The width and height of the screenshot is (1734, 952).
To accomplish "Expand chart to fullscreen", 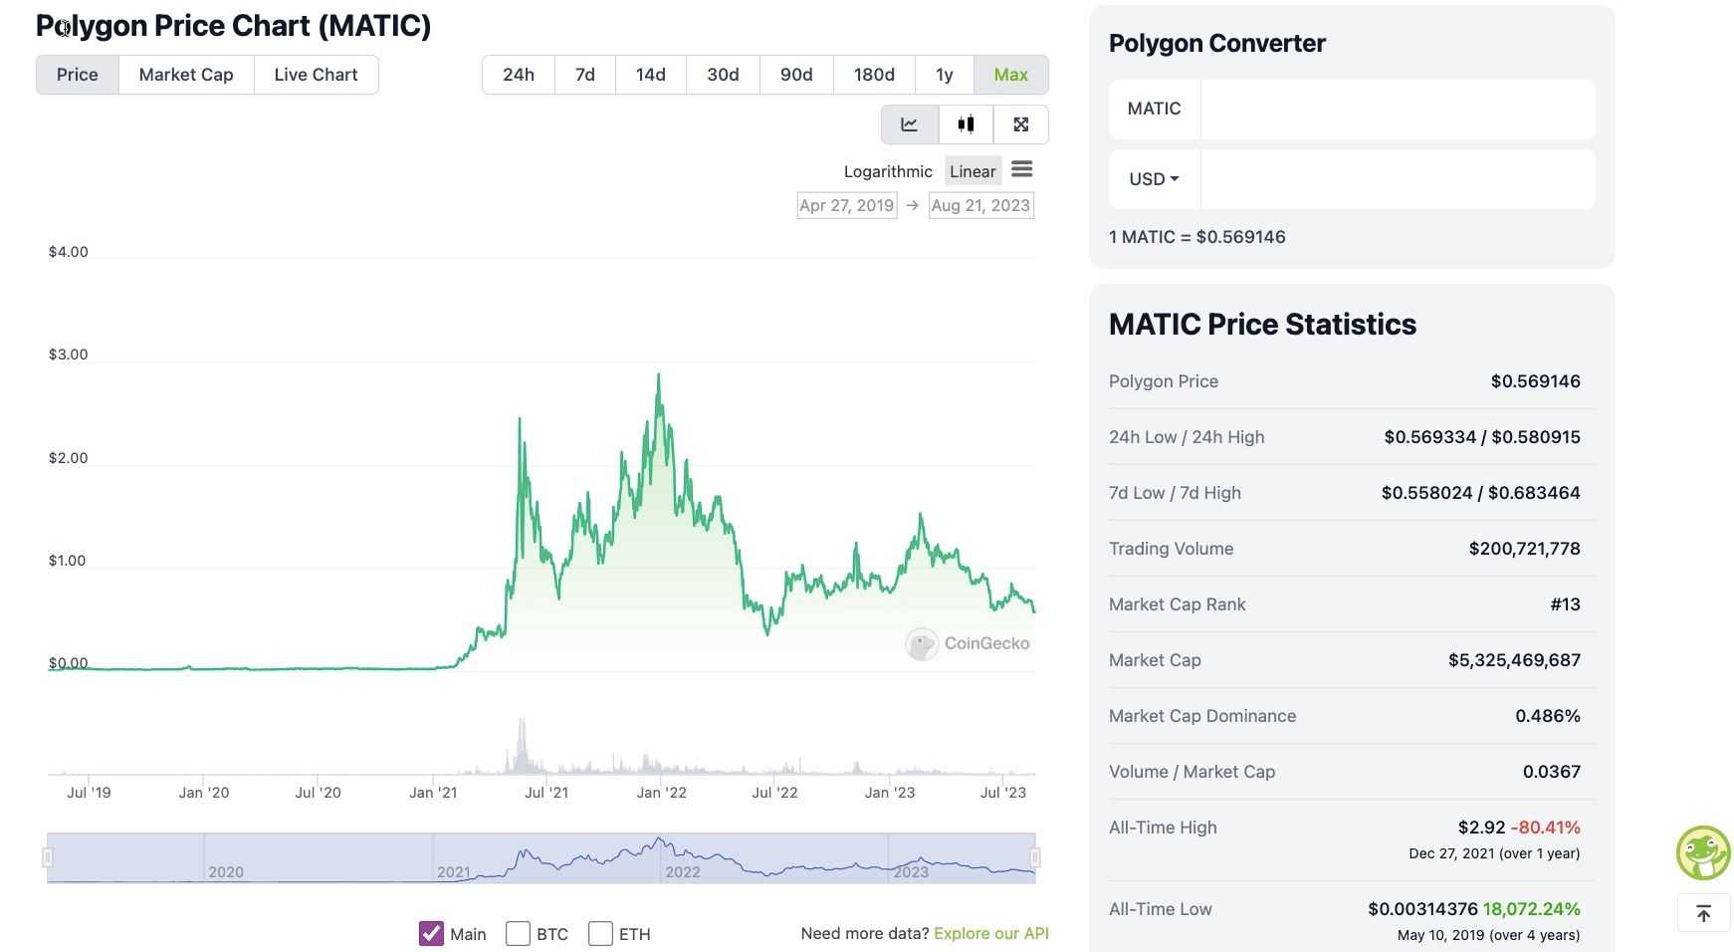I will click(1020, 123).
